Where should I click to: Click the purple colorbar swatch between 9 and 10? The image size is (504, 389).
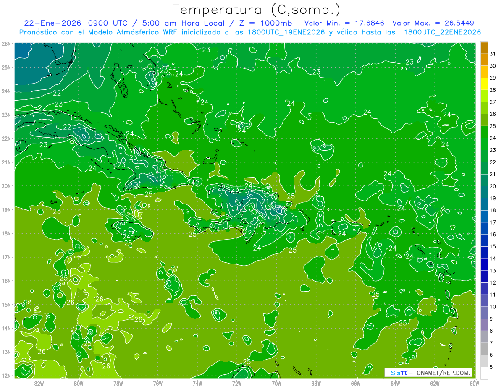484,313
